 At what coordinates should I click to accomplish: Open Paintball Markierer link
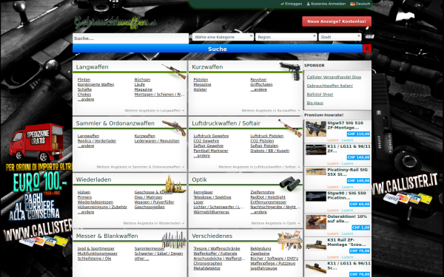(211, 151)
